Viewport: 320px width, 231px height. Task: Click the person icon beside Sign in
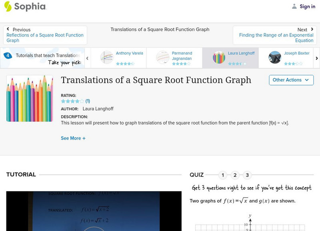pyautogui.click(x=294, y=6)
